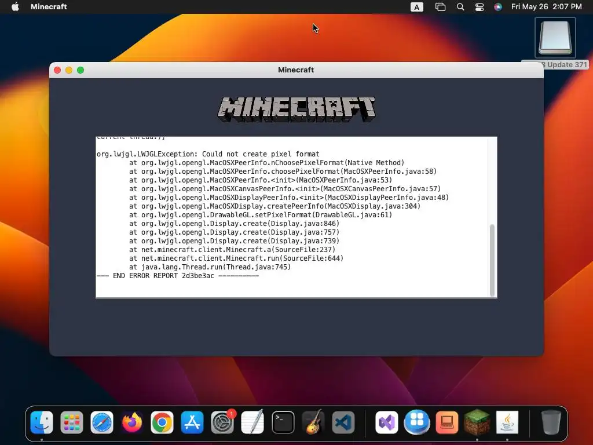Click the input source A icon
The width and height of the screenshot is (593, 445).
point(417,7)
